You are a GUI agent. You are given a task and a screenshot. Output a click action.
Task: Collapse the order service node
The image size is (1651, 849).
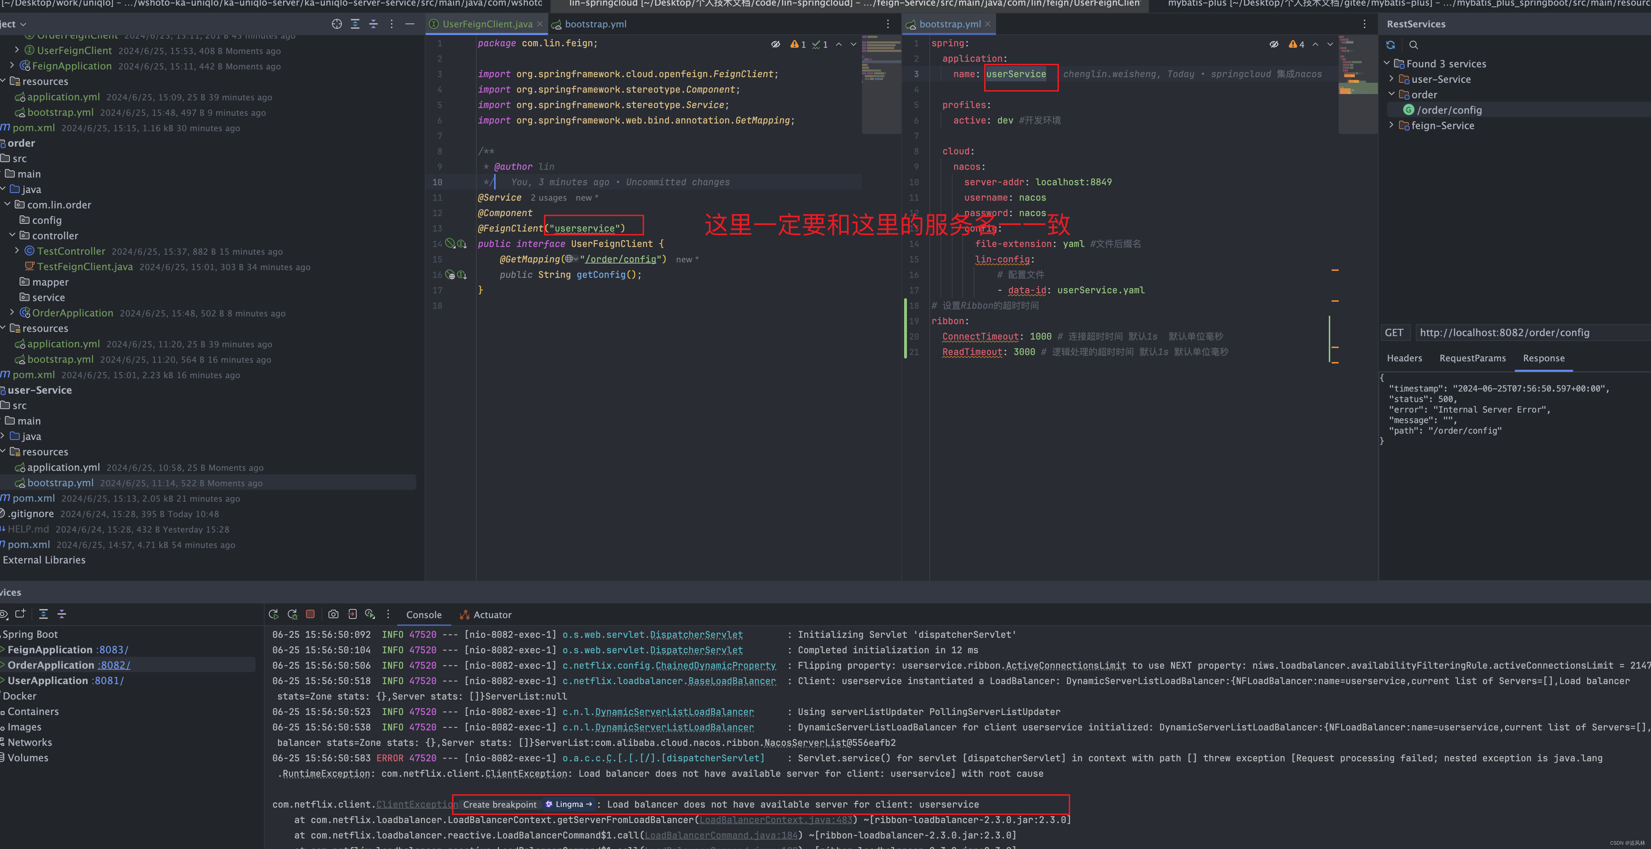click(x=1391, y=94)
